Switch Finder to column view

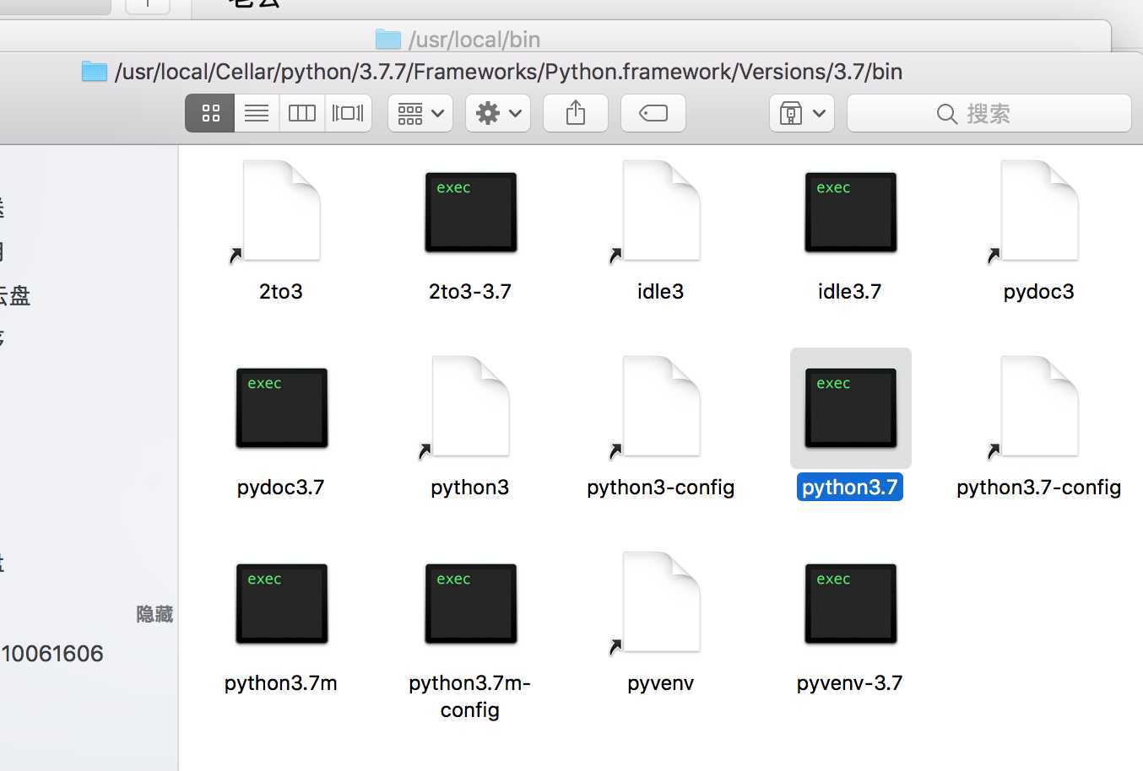[301, 113]
